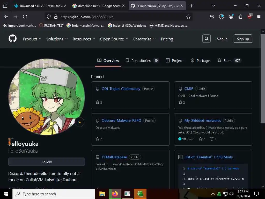Screen dimensions: 265x199
Task: Close the Download osu! tab
Action: coord(65,6)
